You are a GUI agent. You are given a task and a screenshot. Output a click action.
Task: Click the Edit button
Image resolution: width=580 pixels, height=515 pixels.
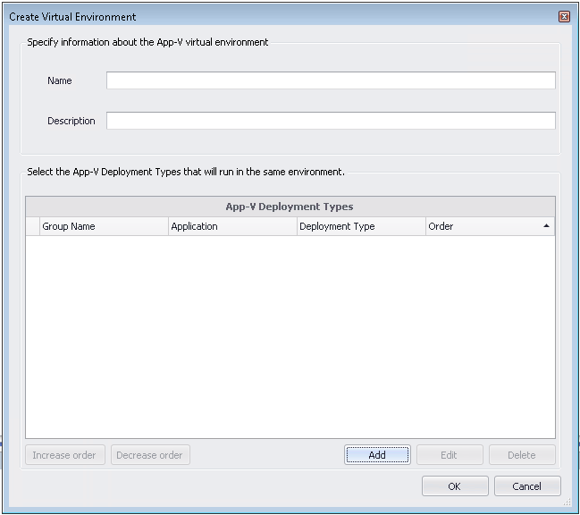coord(450,455)
